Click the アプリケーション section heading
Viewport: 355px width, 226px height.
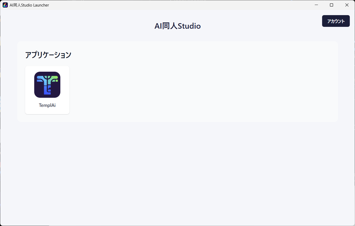[48, 55]
